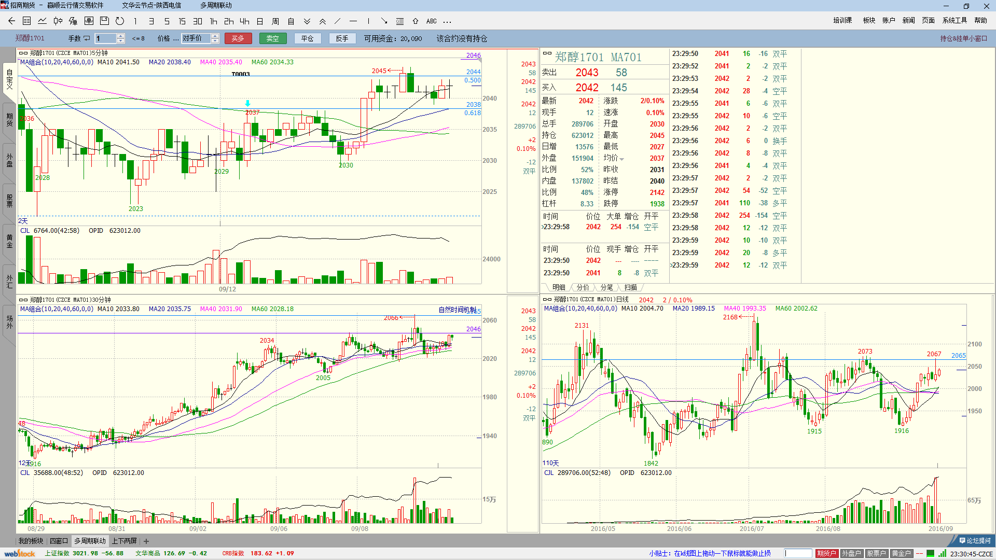The width and height of the screenshot is (996, 560).
Task: Select the vertical line drawing tool
Action: tap(368, 21)
